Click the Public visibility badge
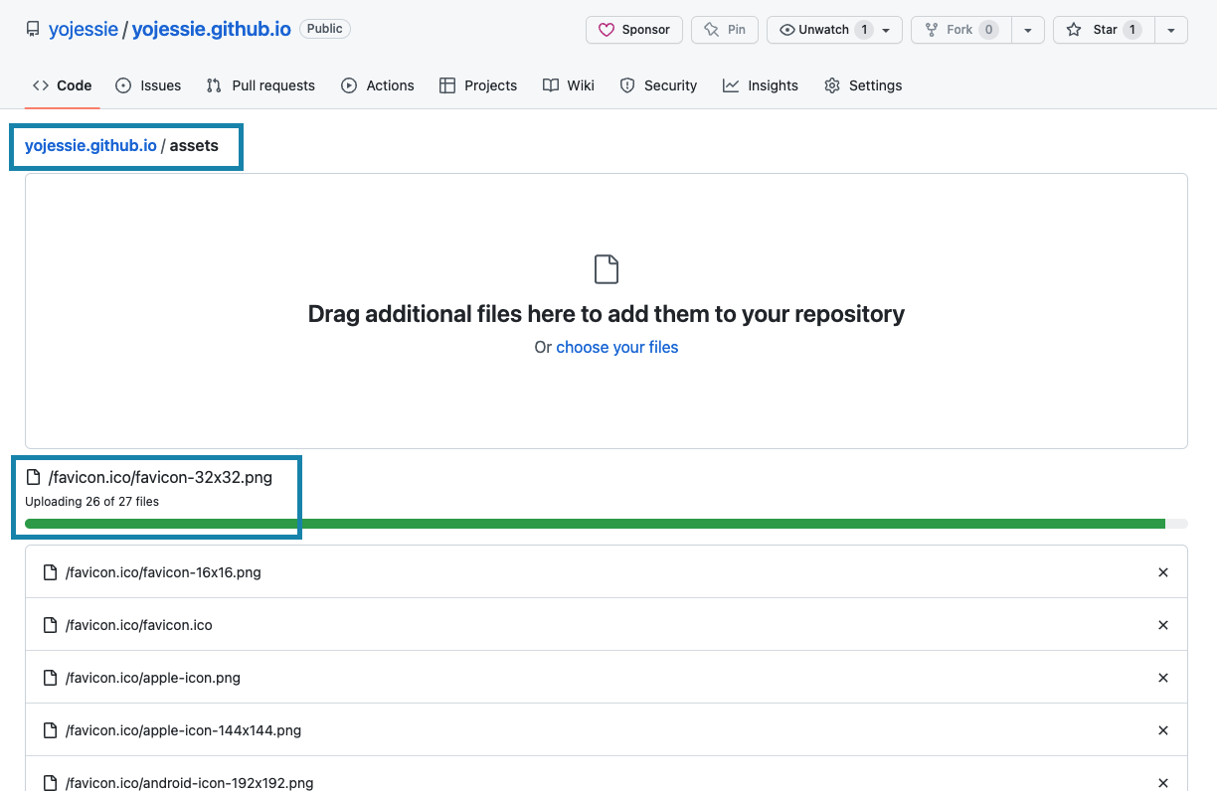 click(x=325, y=29)
